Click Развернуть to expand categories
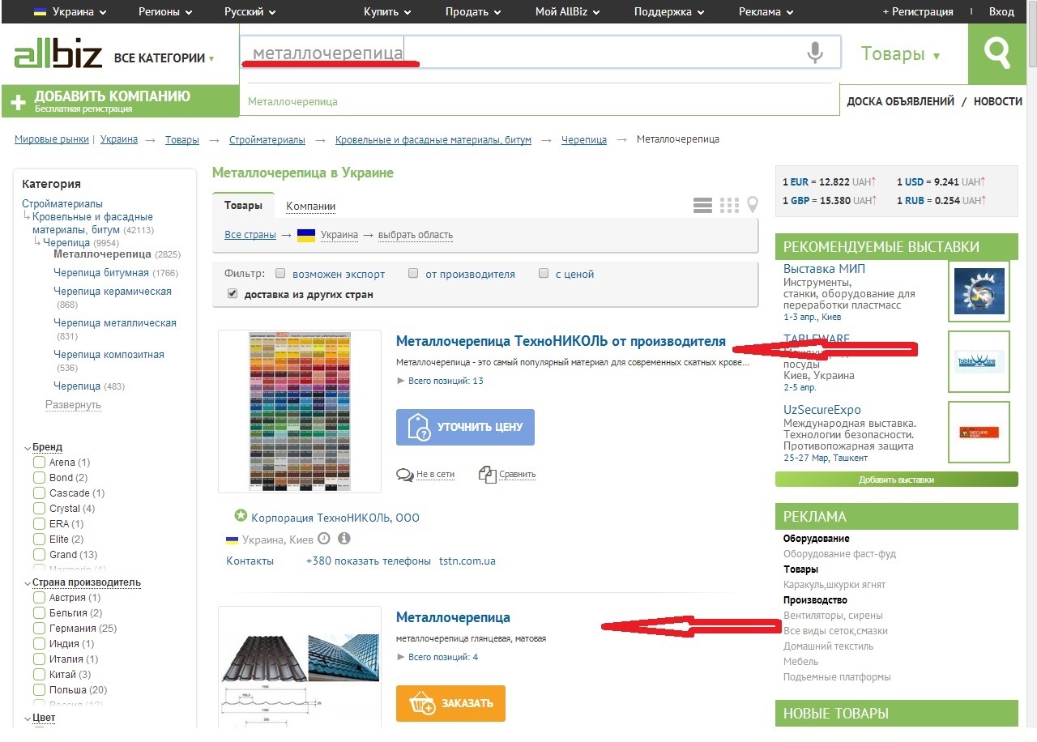Viewport: 1037px width, 742px height. point(73,404)
